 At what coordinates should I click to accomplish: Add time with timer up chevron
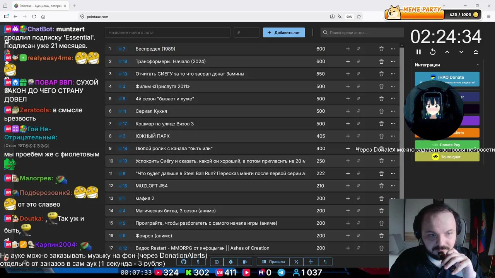[x=447, y=52]
